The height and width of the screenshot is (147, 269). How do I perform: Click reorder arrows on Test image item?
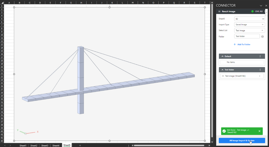259,76
